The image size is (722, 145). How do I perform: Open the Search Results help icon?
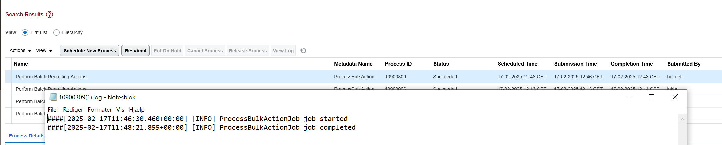pyautogui.click(x=49, y=14)
